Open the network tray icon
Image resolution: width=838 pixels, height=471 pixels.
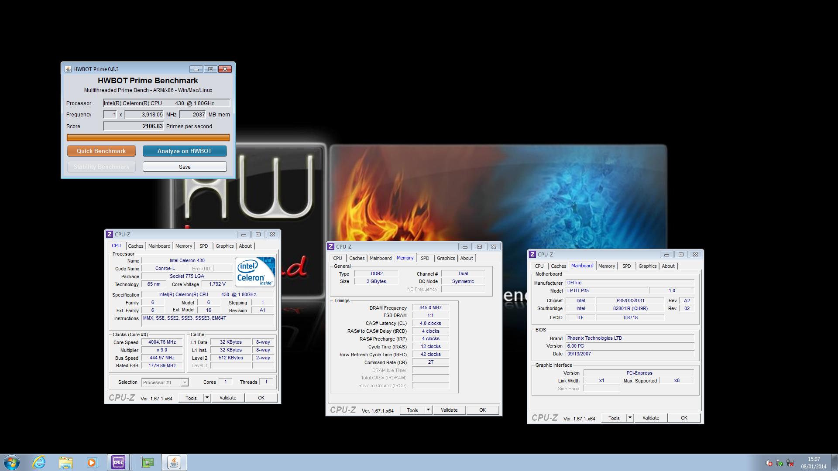[790, 463]
